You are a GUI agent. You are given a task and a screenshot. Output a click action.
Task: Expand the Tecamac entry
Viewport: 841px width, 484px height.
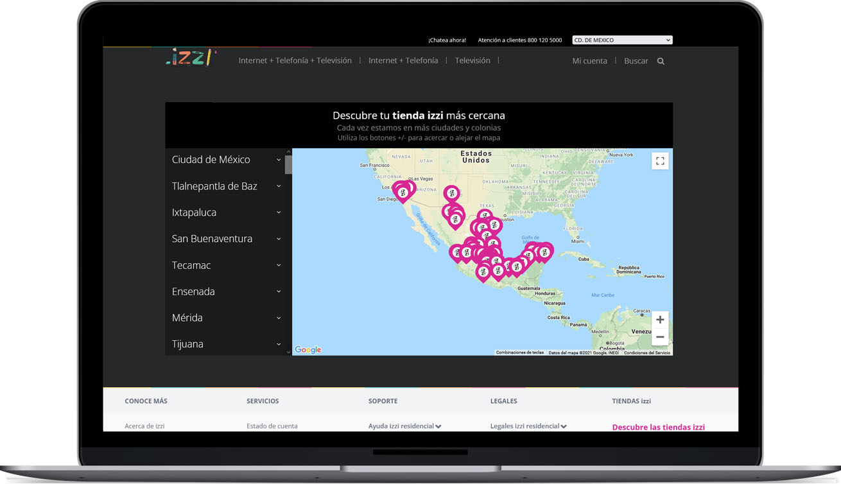226,265
